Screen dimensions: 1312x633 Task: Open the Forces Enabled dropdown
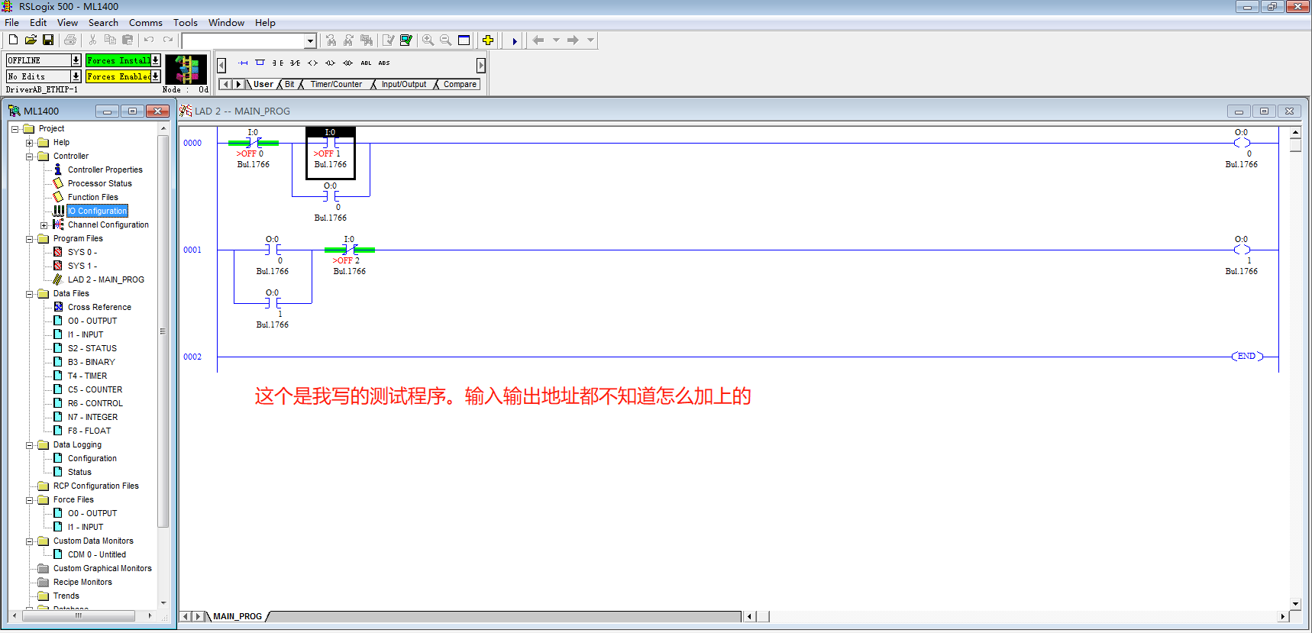pos(155,76)
